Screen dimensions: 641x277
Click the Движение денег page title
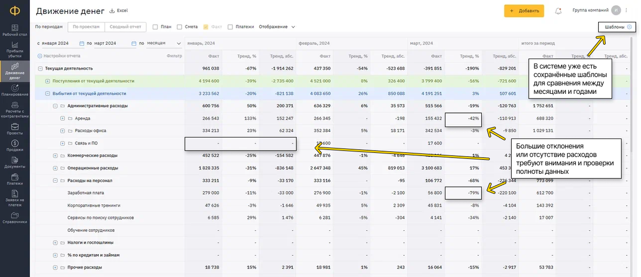[69, 10]
